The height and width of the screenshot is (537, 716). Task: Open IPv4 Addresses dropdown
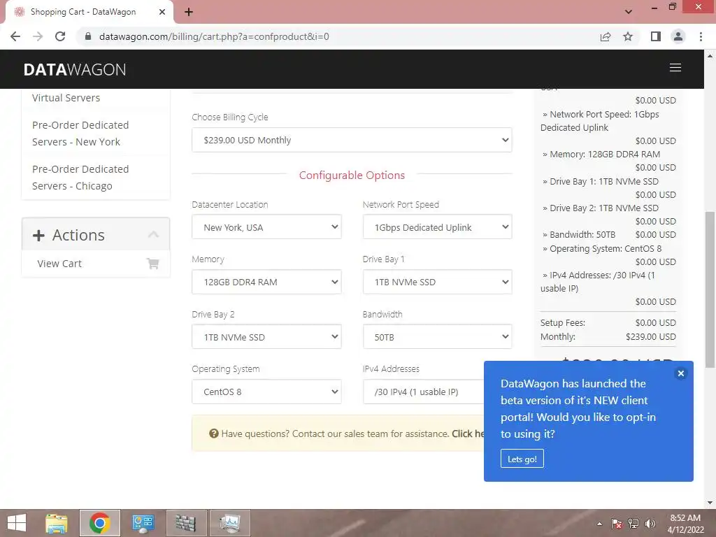tap(423, 392)
